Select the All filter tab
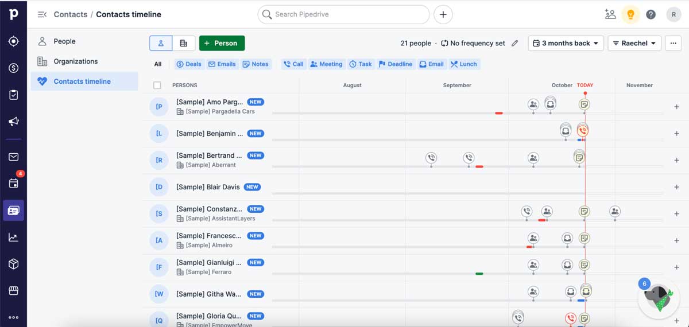 [158, 64]
